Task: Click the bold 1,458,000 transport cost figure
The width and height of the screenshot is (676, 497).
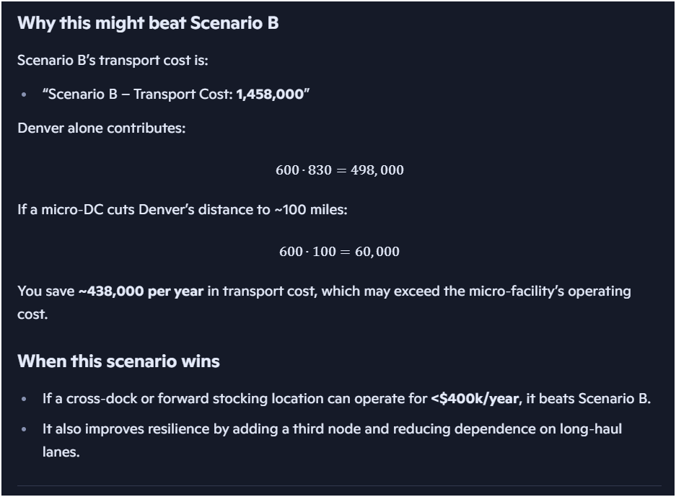Action: pyautogui.click(x=270, y=94)
